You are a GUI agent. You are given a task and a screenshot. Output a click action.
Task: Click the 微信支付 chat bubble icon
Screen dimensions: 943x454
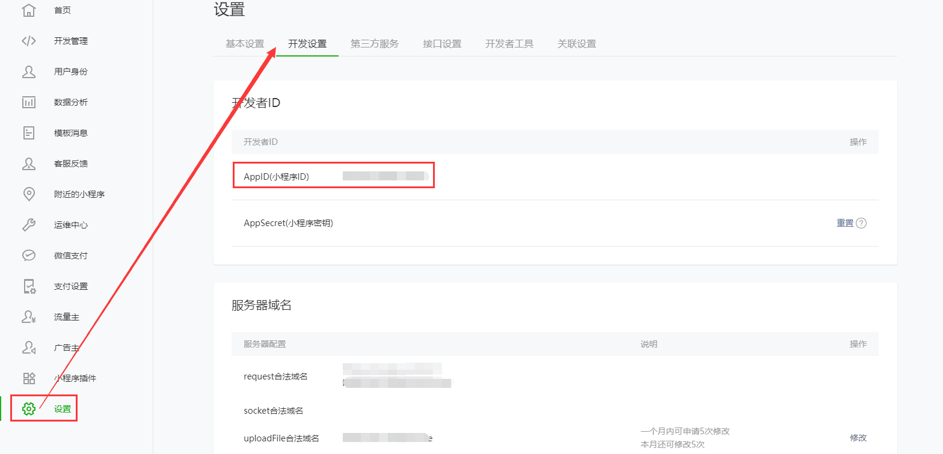29,256
